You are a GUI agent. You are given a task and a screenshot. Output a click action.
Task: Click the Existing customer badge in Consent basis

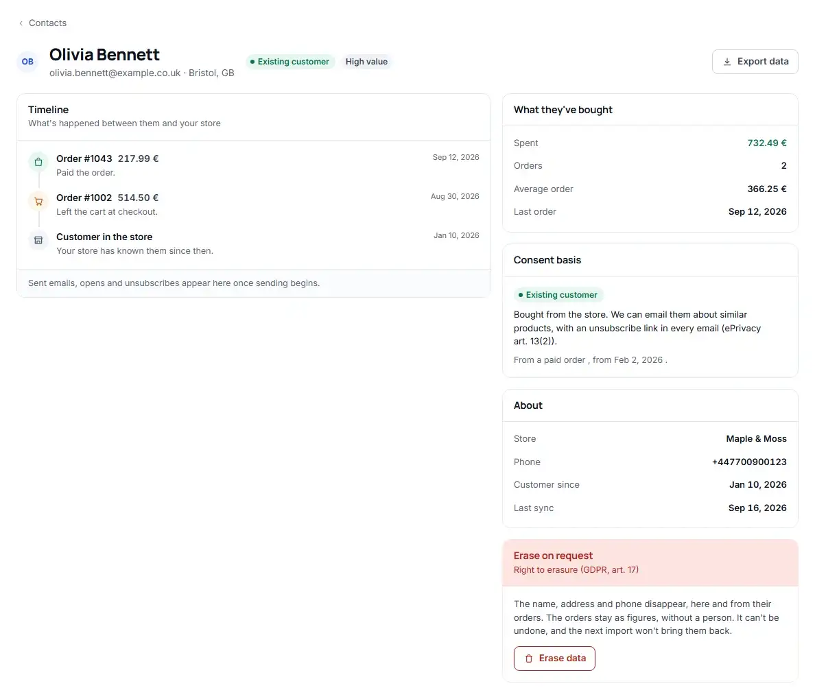[x=558, y=295]
